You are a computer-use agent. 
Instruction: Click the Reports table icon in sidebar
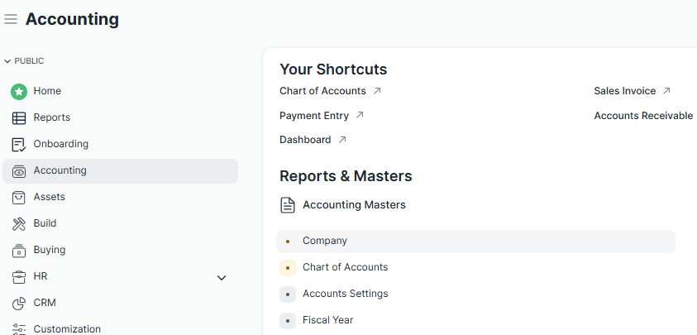[x=19, y=117]
